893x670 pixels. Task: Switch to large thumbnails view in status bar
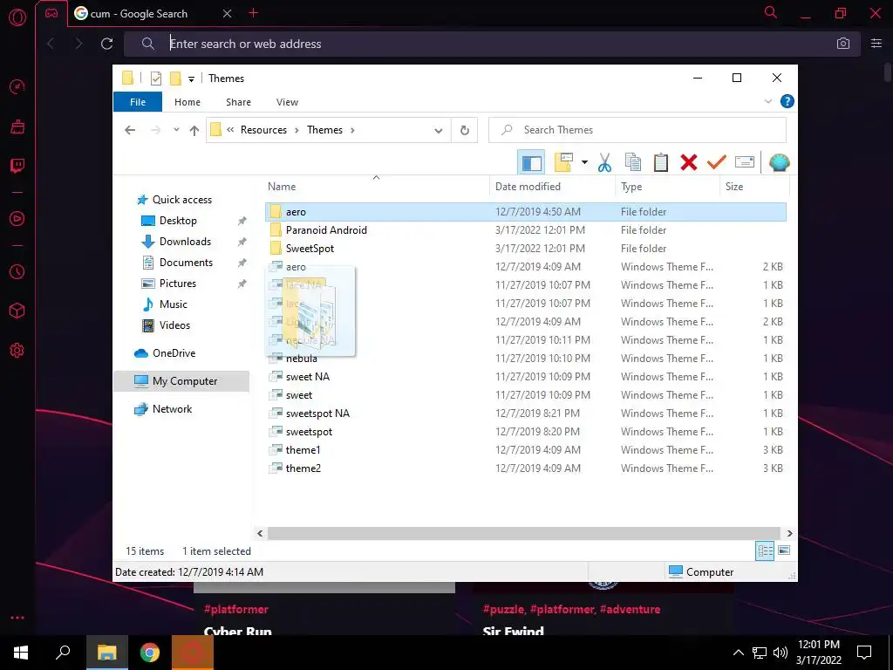pyautogui.click(x=784, y=550)
